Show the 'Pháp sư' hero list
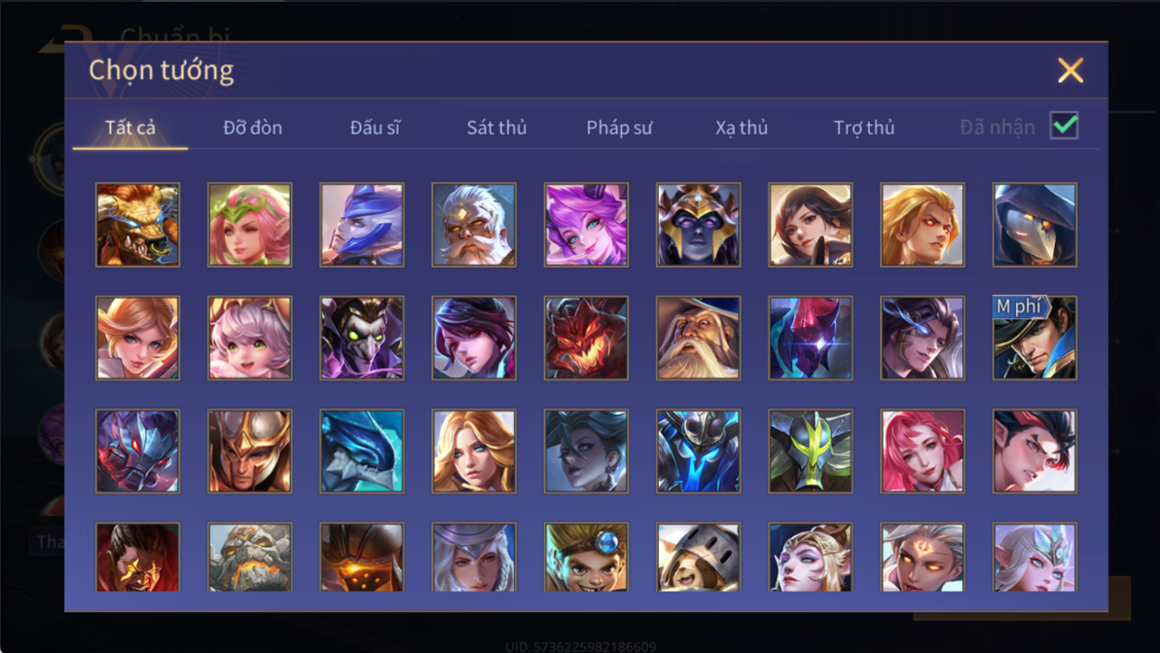Image resolution: width=1160 pixels, height=653 pixels. click(619, 127)
